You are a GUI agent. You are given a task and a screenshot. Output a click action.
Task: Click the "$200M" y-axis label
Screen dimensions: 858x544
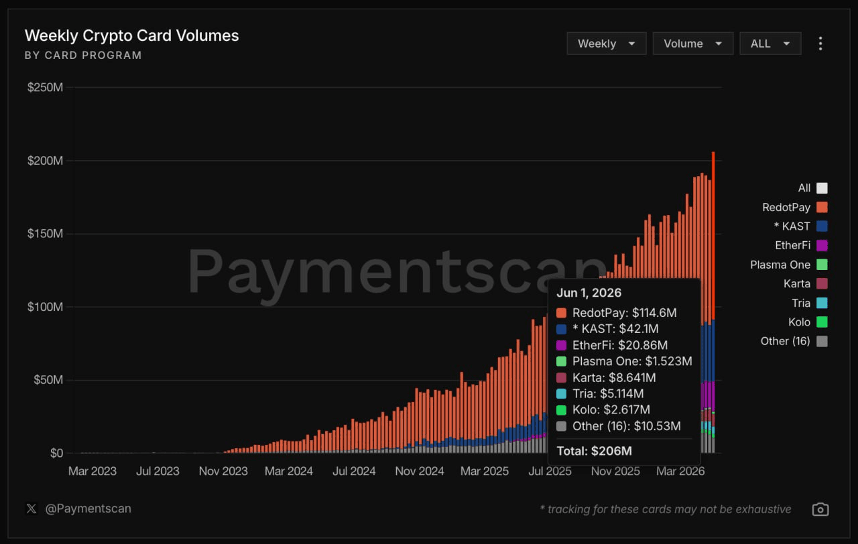click(x=45, y=161)
